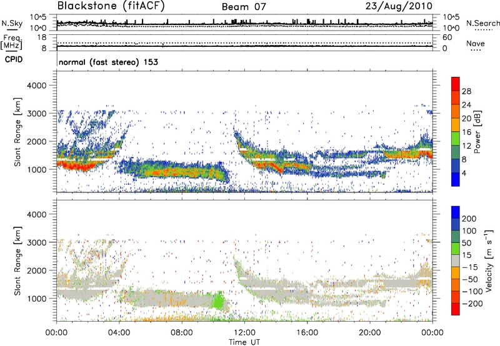Image resolution: width=500 pixels, height=346 pixels.
Task: Pick the red top segment of Power colorbar
Action: (x=456, y=84)
